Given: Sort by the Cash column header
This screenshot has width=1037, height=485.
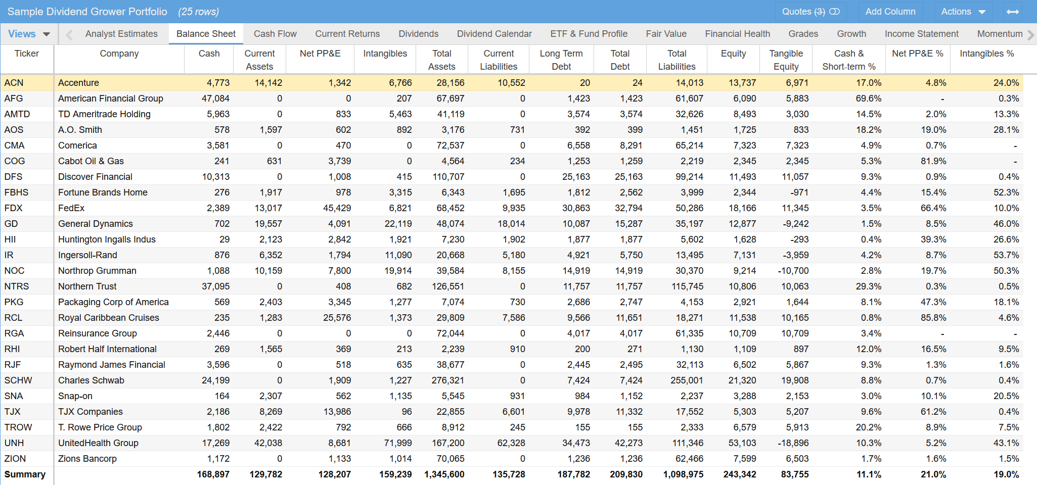Looking at the screenshot, I should click(x=209, y=54).
